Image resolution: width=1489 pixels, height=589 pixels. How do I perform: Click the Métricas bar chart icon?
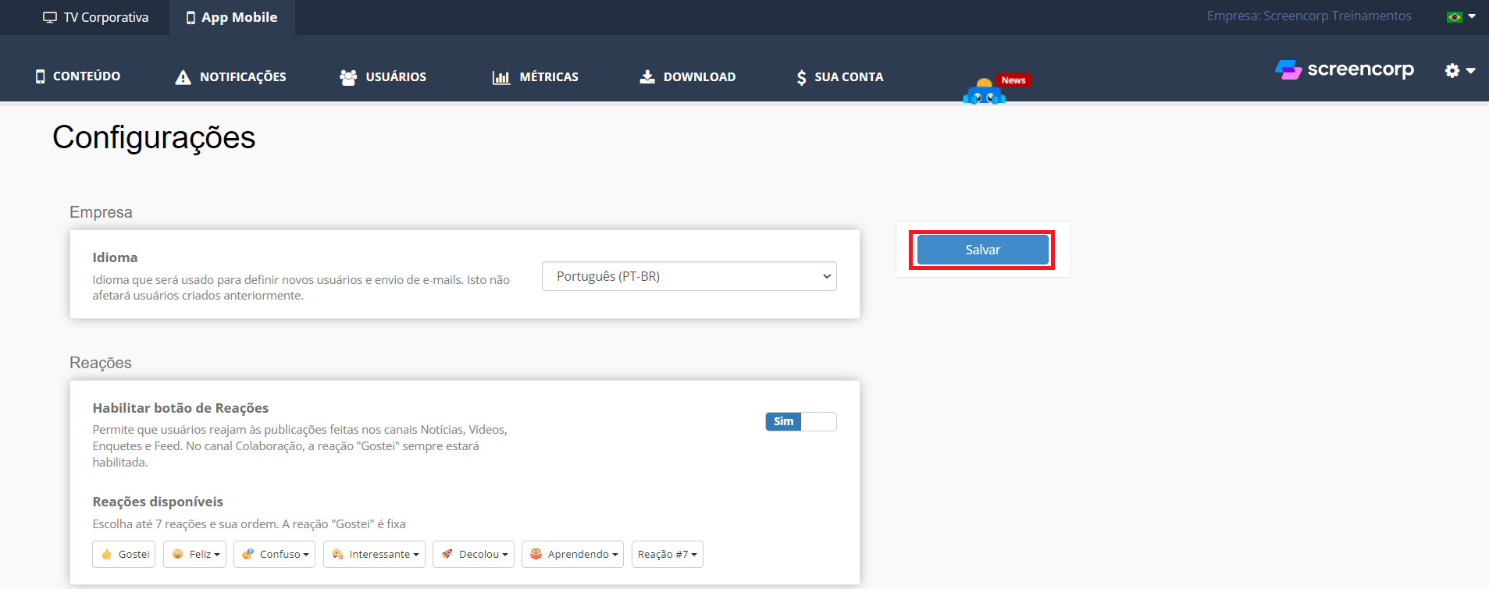pyautogui.click(x=501, y=77)
